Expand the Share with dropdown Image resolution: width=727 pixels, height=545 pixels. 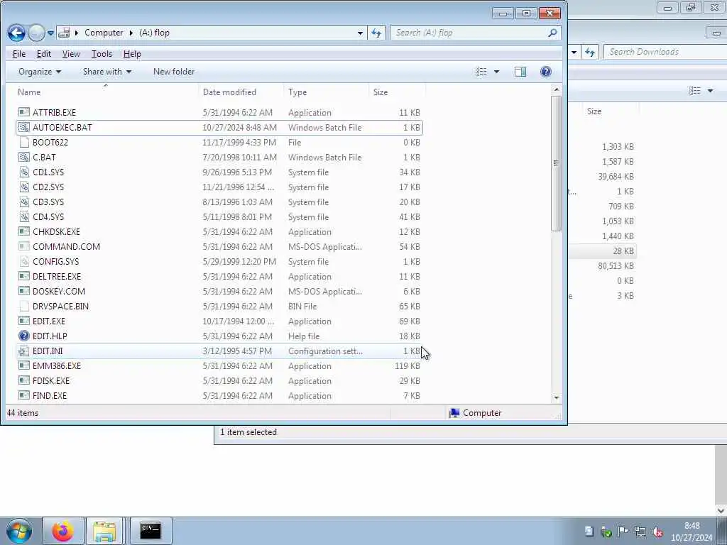[107, 72]
